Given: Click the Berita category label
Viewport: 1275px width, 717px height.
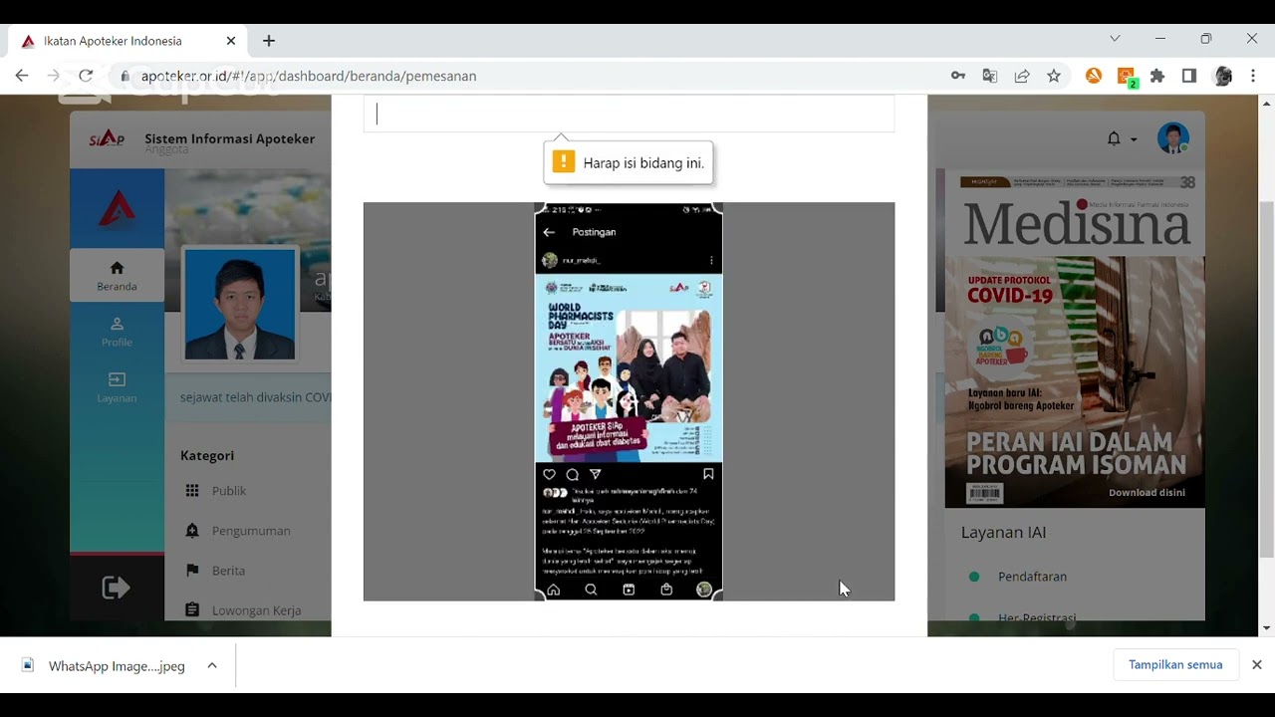Looking at the screenshot, I should click(228, 571).
